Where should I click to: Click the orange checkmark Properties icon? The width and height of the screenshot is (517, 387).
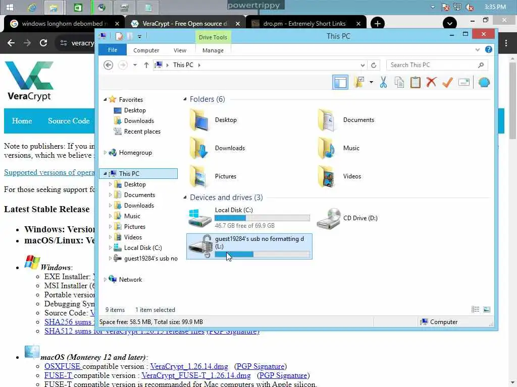coord(447,82)
